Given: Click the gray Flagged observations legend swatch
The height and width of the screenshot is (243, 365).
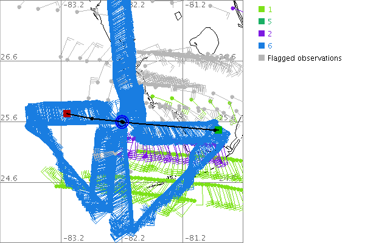Looking at the screenshot, I should pyautogui.click(x=262, y=58).
